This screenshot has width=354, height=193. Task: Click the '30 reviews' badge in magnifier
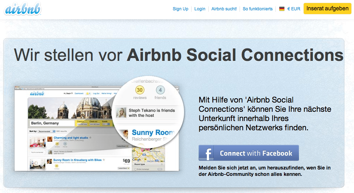[140, 93]
